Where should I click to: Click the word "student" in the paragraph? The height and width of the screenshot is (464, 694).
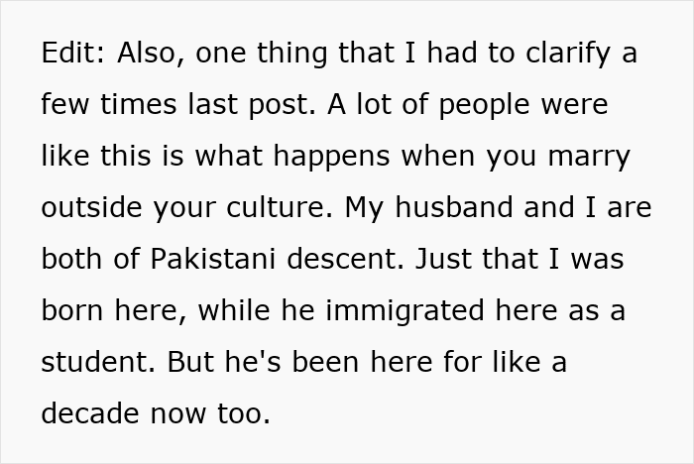pos(95,363)
